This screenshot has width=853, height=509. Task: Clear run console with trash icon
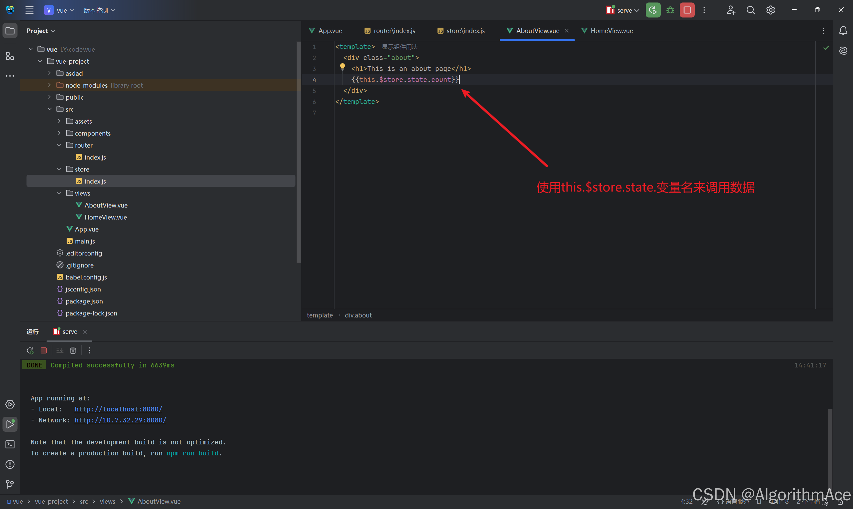pos(73,350)
